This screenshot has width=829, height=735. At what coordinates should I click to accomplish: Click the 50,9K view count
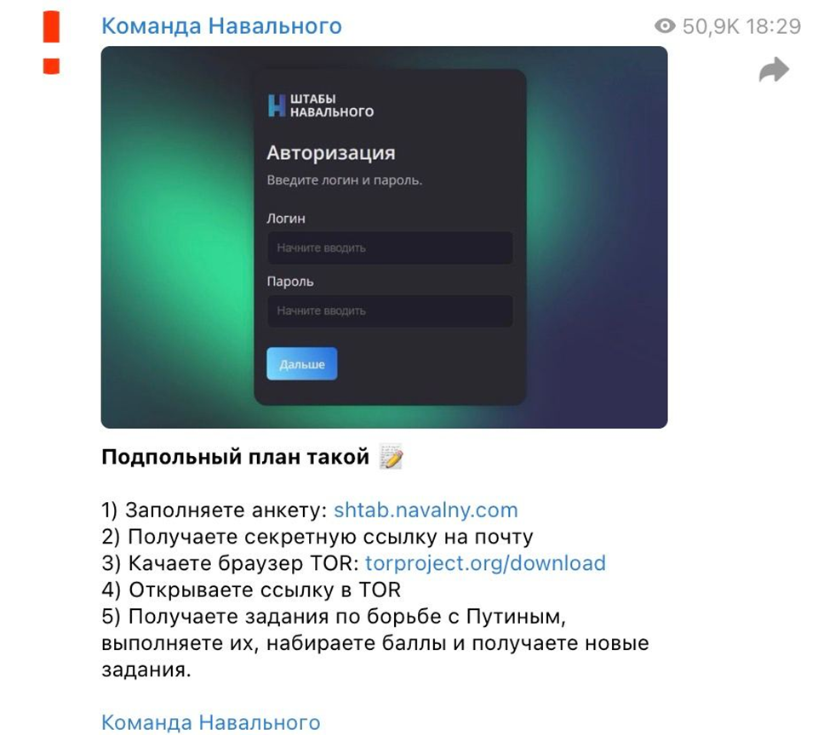coord(711,26)
